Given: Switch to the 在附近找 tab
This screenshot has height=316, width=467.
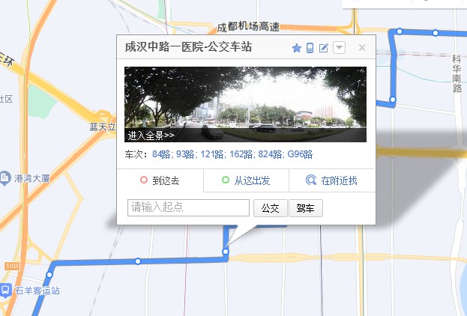Looking at the screenshot, I should point(331,180).
